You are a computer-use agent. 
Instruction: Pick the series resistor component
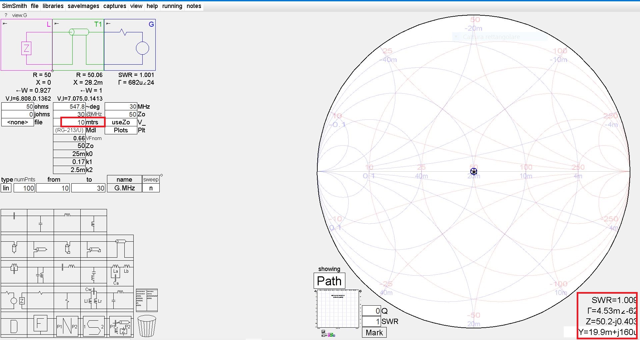[40, 298]
